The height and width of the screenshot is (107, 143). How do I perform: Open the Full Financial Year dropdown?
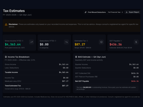pyautogui.click(x=115, y=12)
